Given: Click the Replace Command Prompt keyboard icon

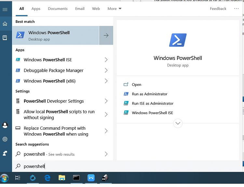Looking at the screenshot, I should [x=18, y=128].
